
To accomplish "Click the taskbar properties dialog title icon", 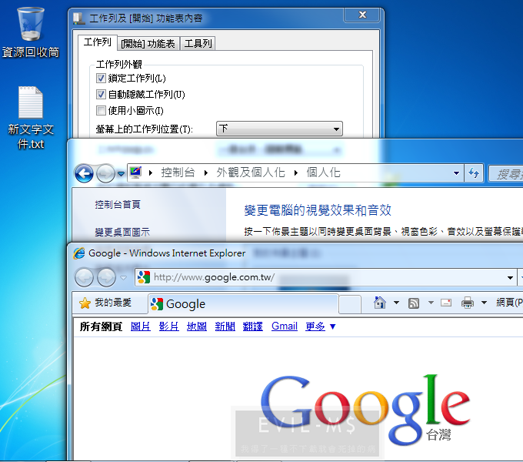I will pyautogui.click(x=78, y=18).
